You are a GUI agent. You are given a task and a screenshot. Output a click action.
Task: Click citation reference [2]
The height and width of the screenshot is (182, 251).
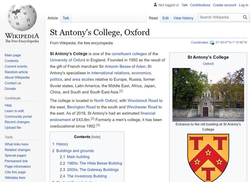click(121, 91)
